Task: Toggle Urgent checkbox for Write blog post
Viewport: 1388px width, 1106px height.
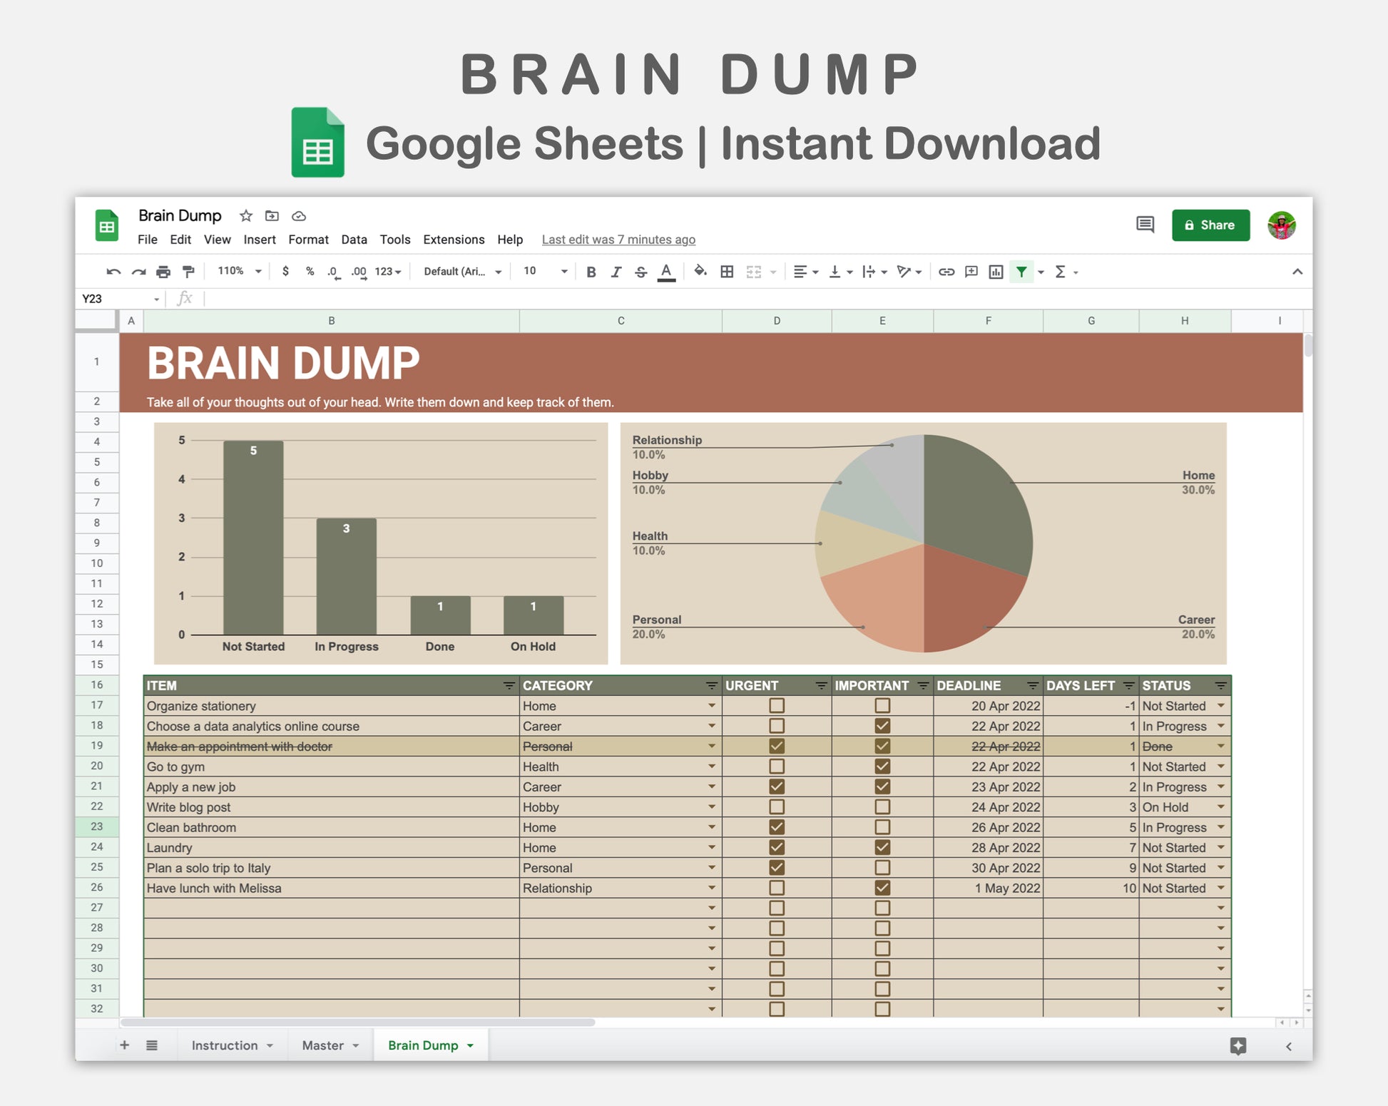Action: pos(776,807)
